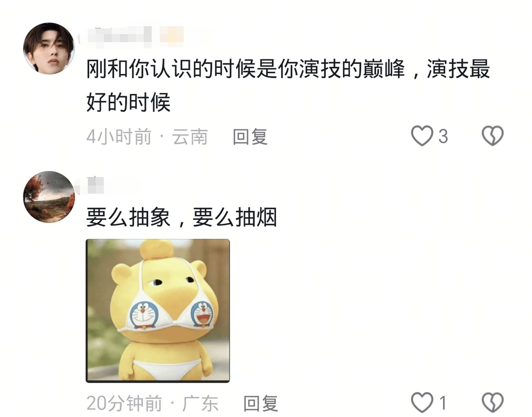
Task: Tap the 4小时前 timestamp
Action: (x=119, y=137)
